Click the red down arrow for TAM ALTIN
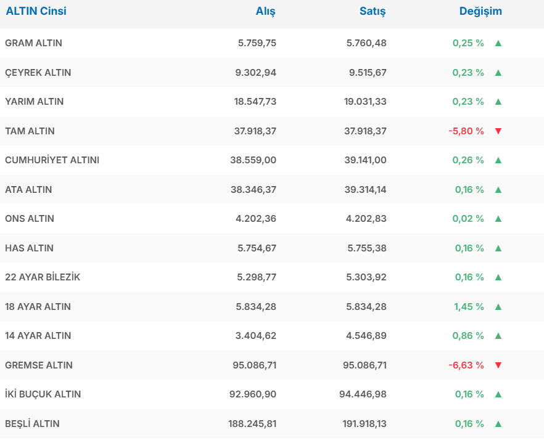Viewport: 544px width, 443px height. coord(498,131)
